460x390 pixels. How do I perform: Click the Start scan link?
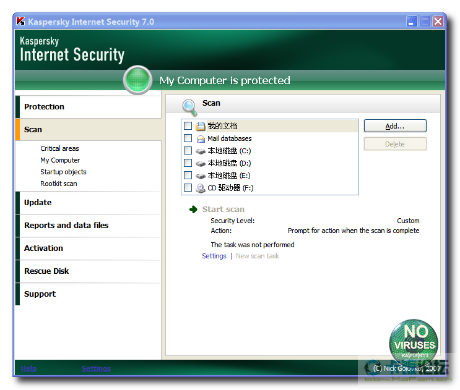[223, 210]
